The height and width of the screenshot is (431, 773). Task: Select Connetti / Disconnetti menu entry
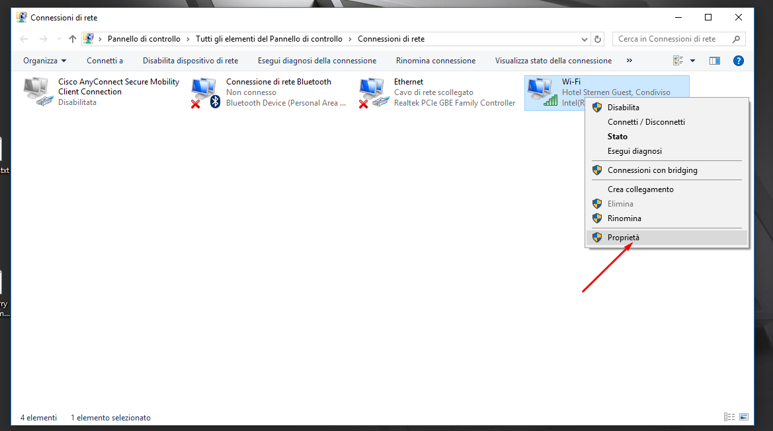pos(667,122)
